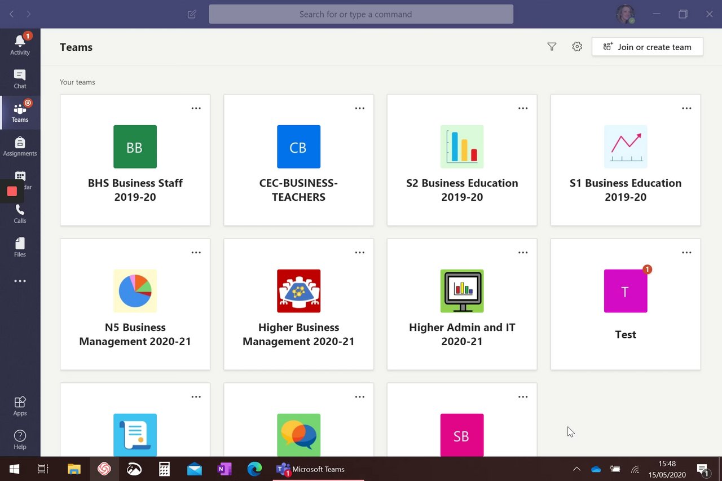Show more apps via left rail ellipsis

pos(20,281)
